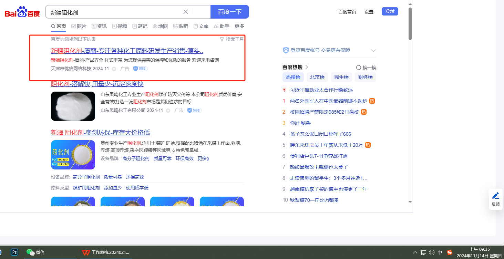Click the Baidu logo

[x=22, y=12]
